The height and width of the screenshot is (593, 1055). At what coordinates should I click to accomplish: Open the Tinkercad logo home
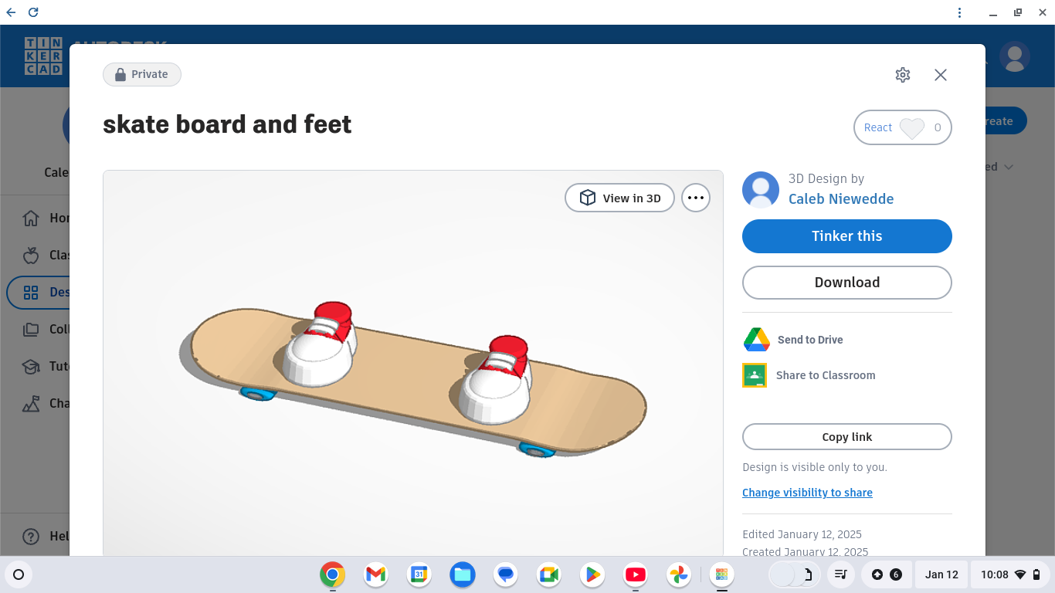point(42,56)
